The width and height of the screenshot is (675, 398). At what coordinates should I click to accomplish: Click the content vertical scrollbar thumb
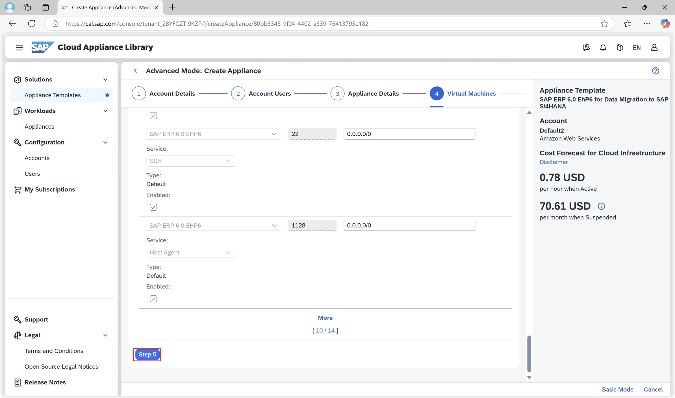(x=529, y=354)
